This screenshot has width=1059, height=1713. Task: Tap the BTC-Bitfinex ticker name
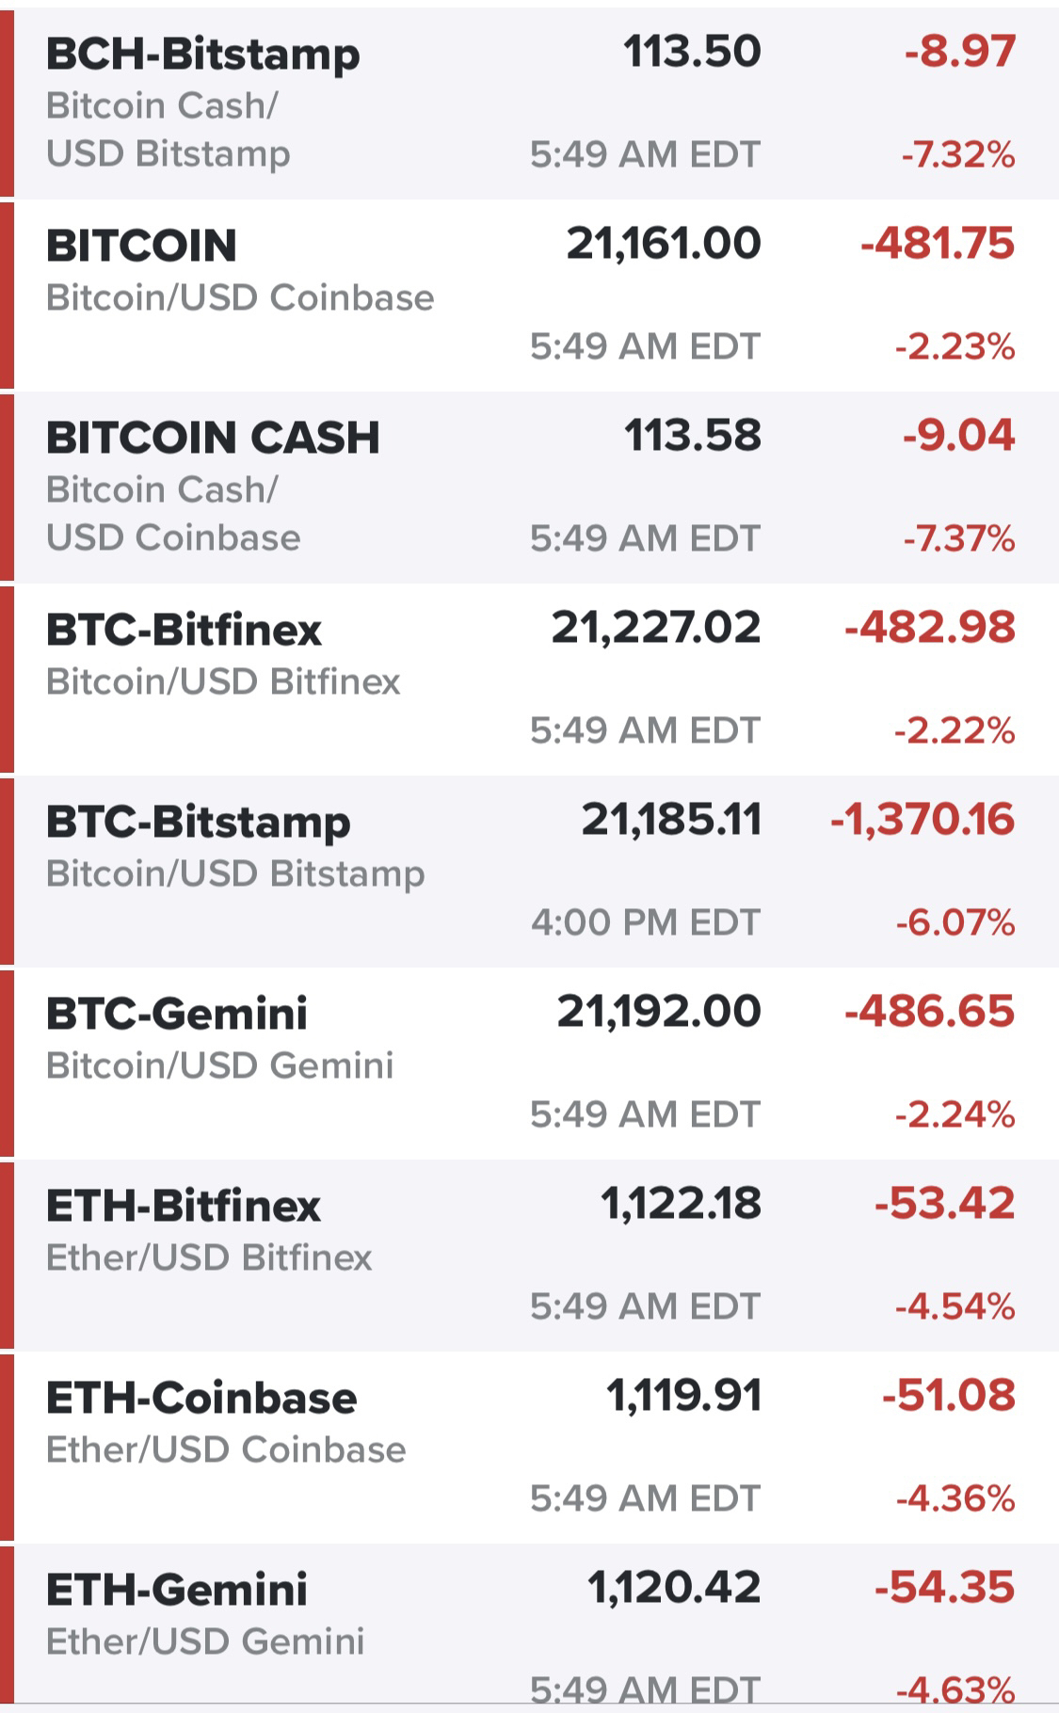[x=184, y=629]
